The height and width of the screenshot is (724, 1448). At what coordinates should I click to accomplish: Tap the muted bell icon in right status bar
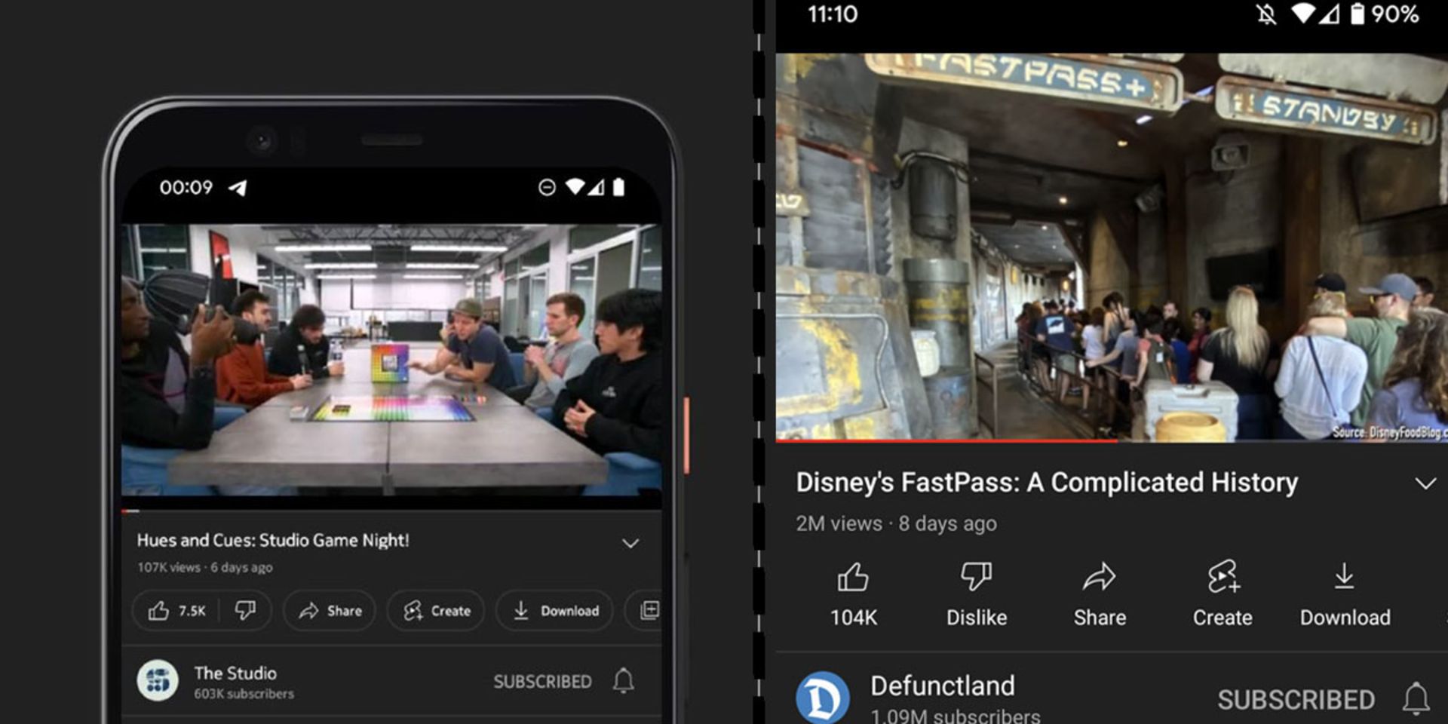(x=1266, y=14)
